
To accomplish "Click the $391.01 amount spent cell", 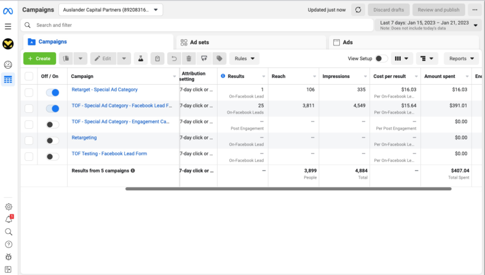I will point(458,106).
